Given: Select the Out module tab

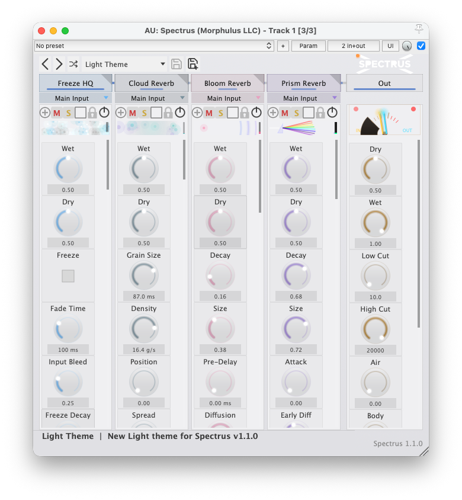Looking at the screenshot, I should [384, 83].
